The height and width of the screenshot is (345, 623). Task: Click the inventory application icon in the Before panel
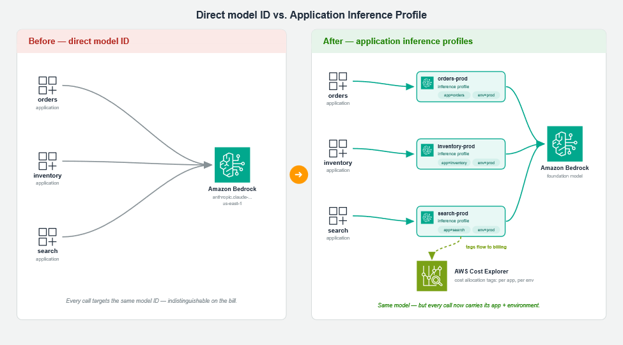[x=47, y=161]
